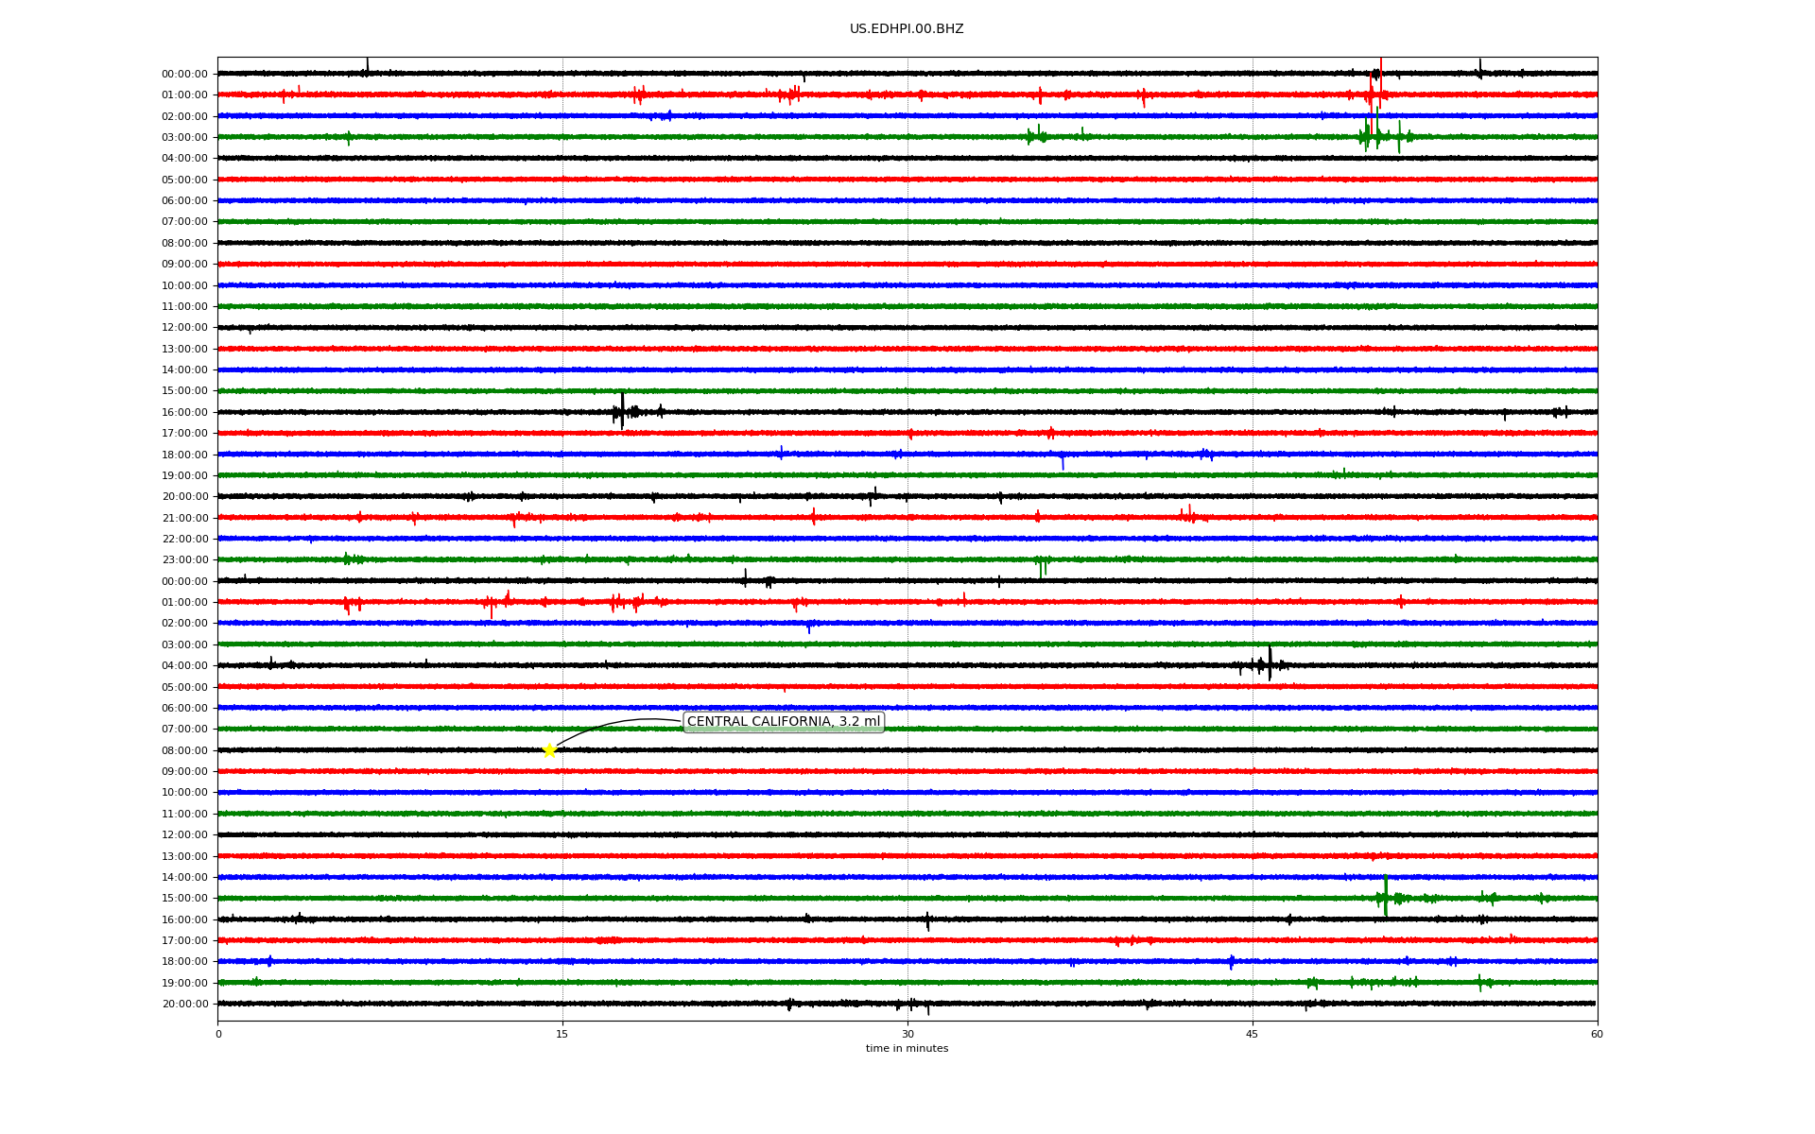The width and height of the screenshot is (1815, 1134).
Task: Click the x-axis tick label 0
Action: [218, 1034]
